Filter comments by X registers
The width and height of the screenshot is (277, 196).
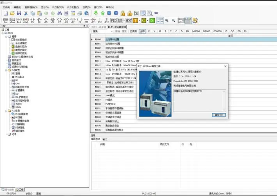click(x=149, y=31)
